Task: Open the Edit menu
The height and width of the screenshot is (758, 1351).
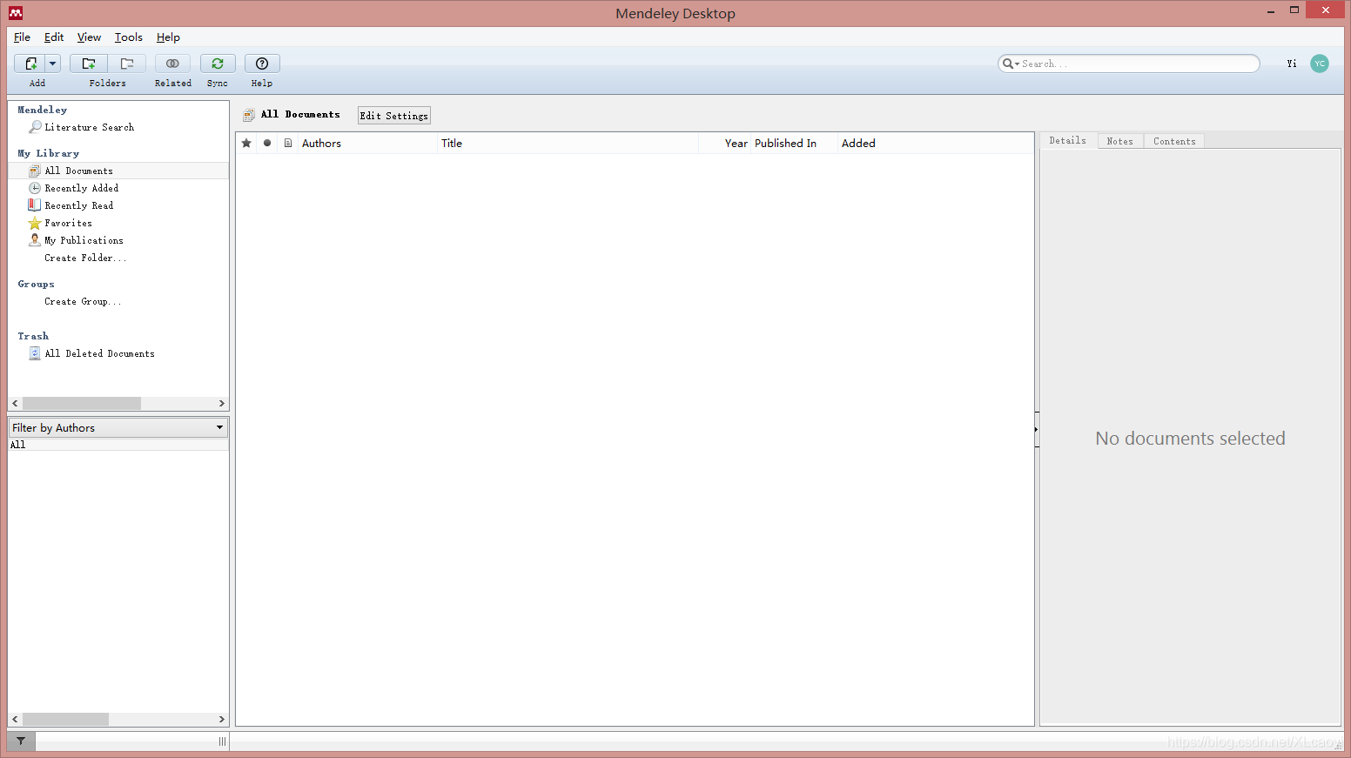Action: click(x=54, y=37)
